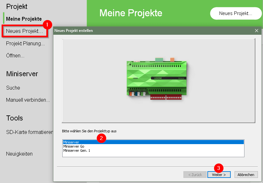
Task: Select Miniserver Gen. 1 in the list
Action: tap(153, 150)
